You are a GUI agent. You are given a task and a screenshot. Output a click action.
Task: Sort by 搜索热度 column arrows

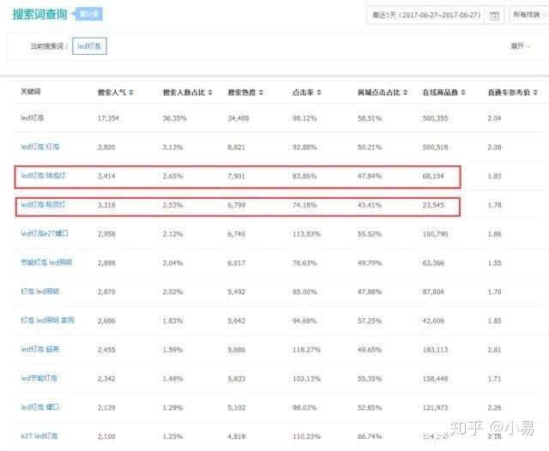pos(260,92)
